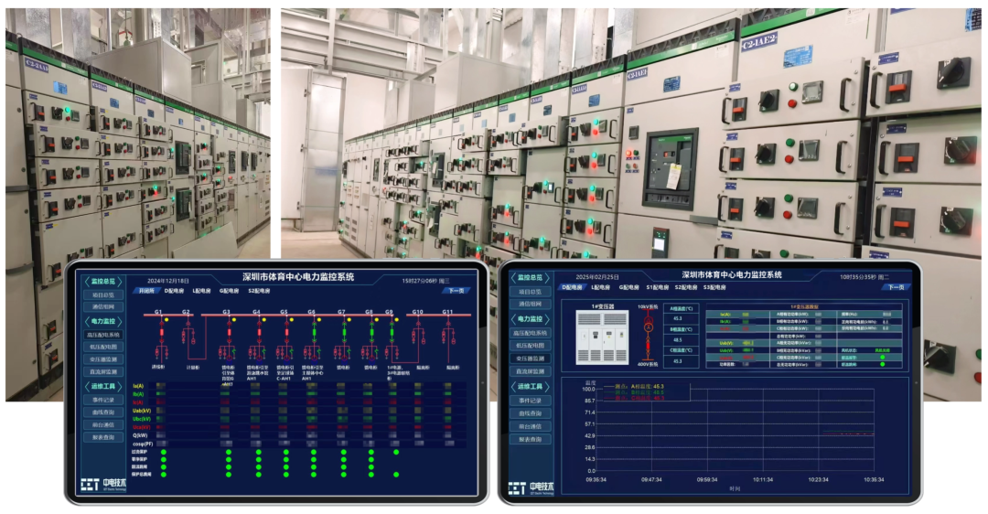
Task: Select D配电房 tab on the 2025 screen
Action: (x=572, y=287)
